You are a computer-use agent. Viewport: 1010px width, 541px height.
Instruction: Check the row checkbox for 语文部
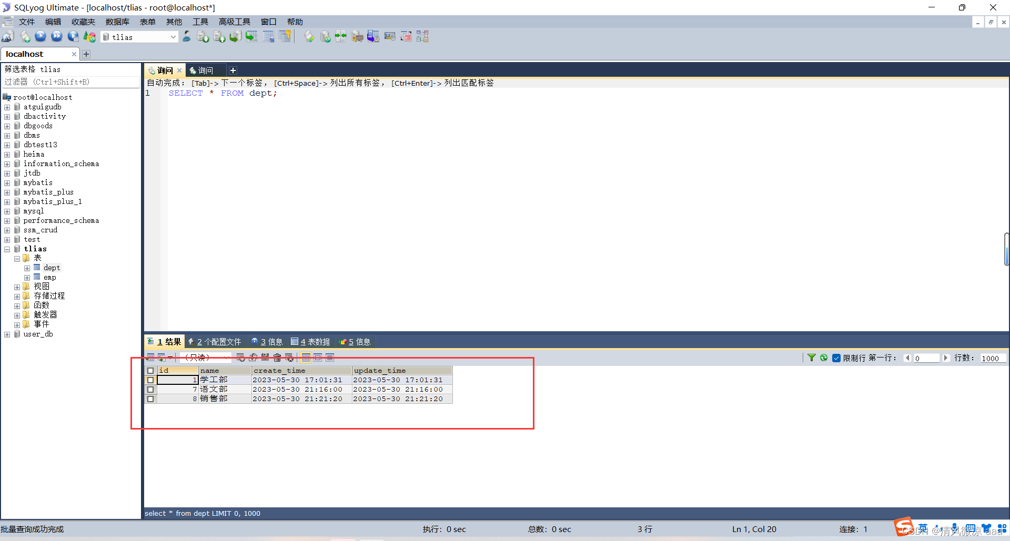[150, 390]
